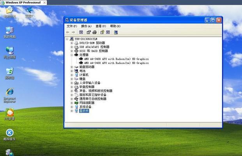Click the 声音、视频和游戏控制器 speaker icon
The width and height of the screenshot is (242, 156).
click(76, 91)
